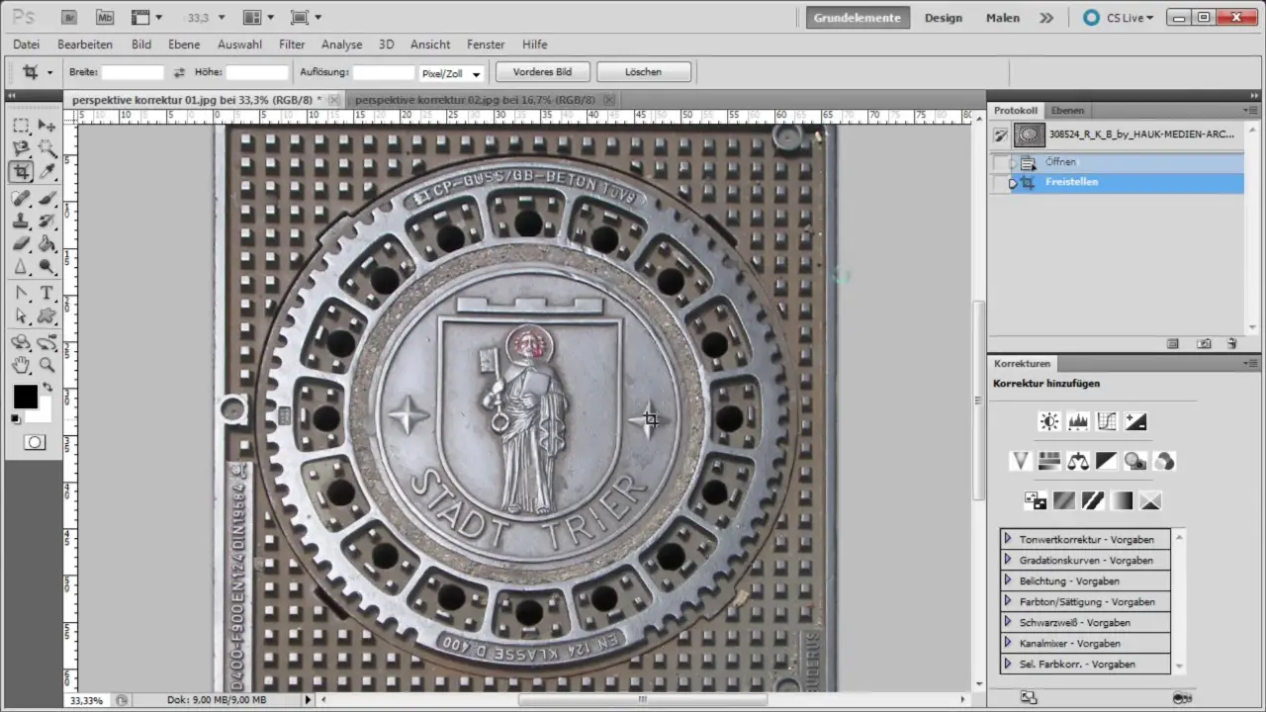Expand Schwarzweiß - Vorgaben
Viewport: 1266px width, 712px height.
(1007, 622)
